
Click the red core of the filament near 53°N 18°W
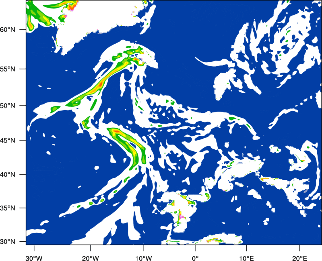pos(100,84)
